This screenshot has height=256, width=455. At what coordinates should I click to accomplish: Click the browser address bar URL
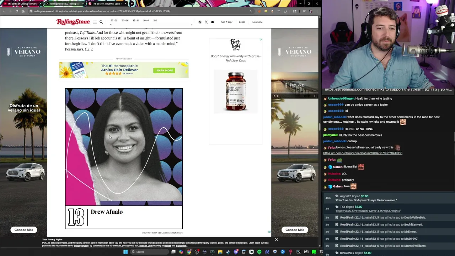click(x=102, y=11)
